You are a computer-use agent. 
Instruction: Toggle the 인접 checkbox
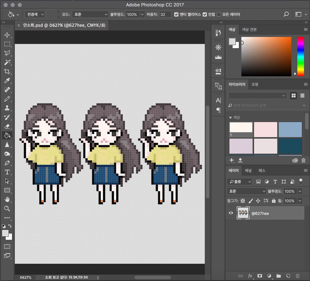(x=205, y=14)
